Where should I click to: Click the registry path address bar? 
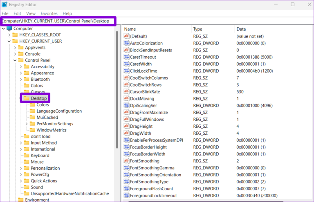pos(58,21)
